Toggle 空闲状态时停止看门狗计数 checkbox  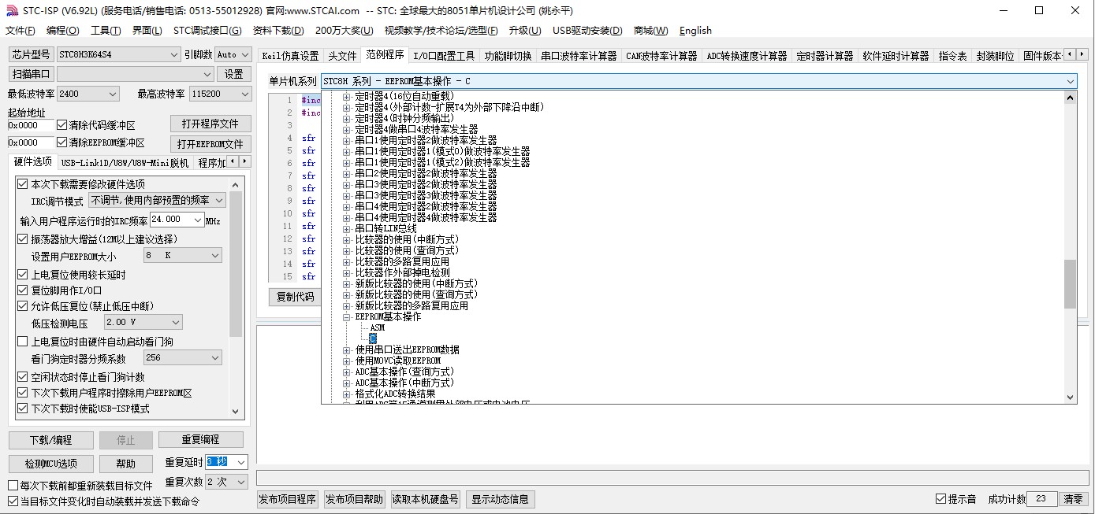[23, 377]
